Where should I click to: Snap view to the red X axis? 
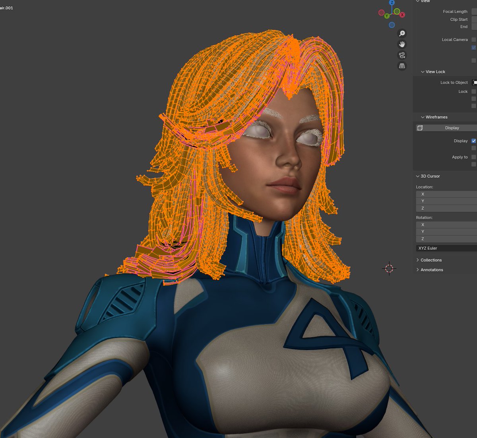coord(402,15)
